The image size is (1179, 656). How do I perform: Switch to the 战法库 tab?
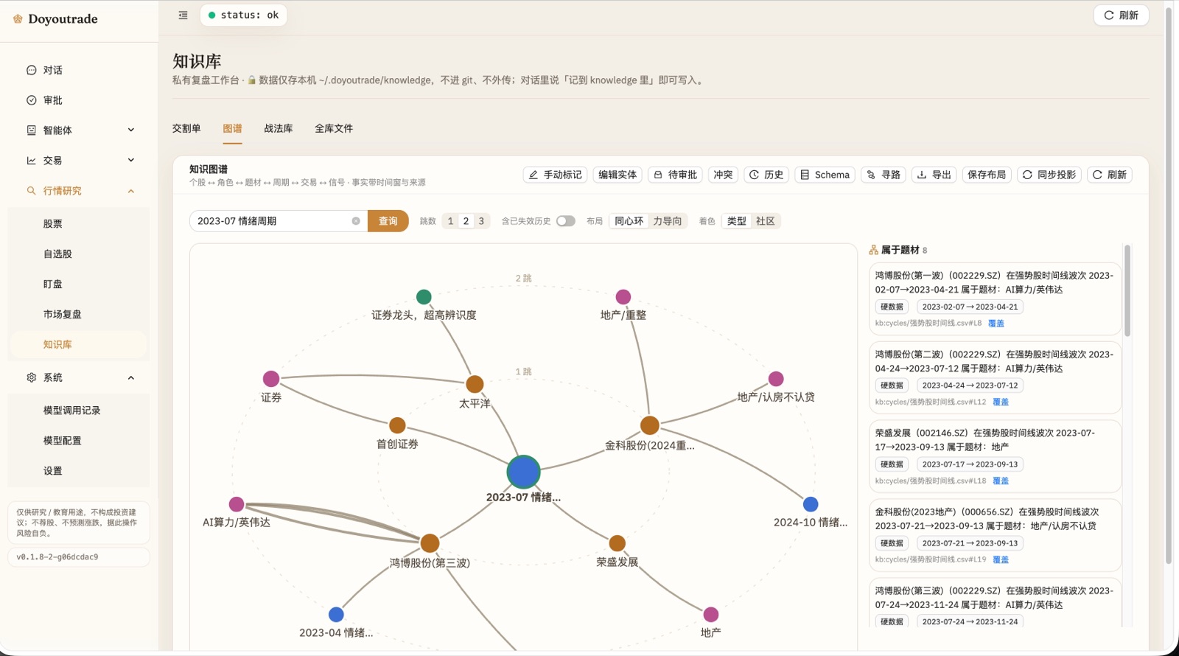279,128
